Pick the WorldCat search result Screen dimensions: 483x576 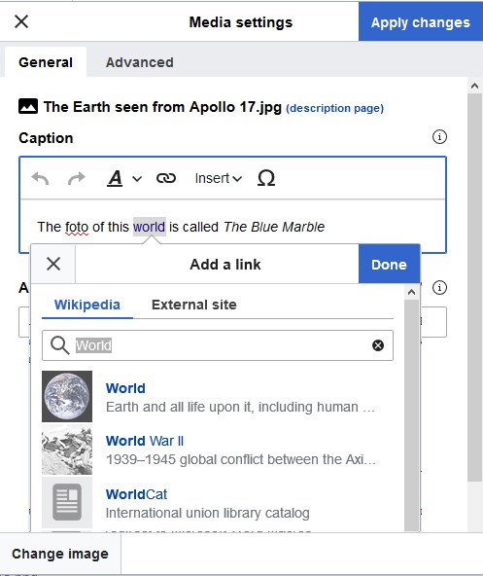[218, 503]
